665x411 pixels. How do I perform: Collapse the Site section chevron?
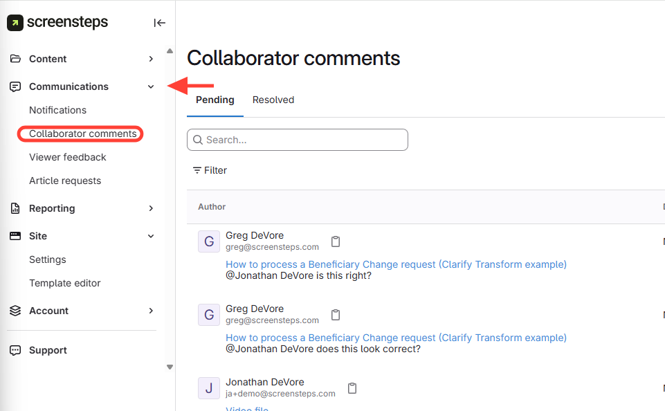151,236
